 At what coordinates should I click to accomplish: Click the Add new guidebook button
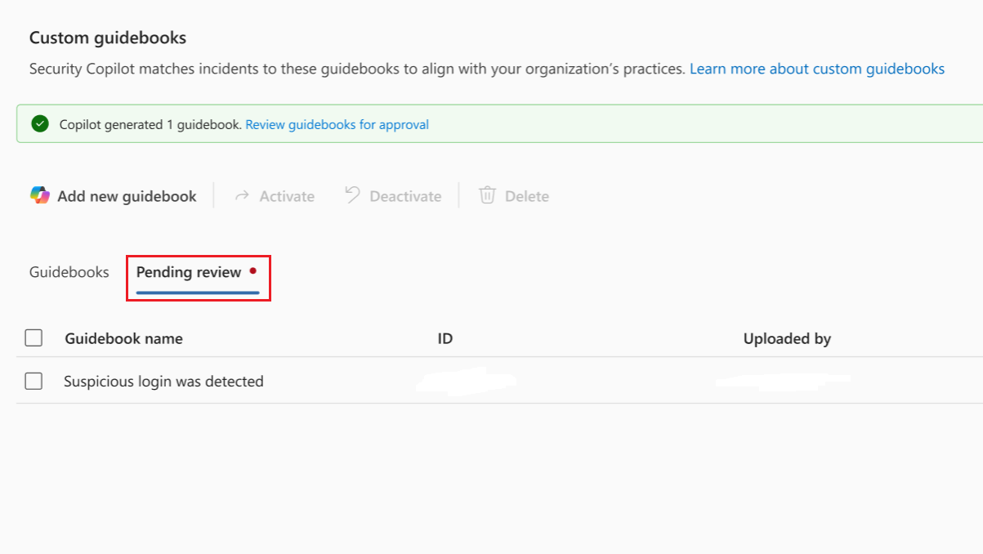(x=127, y=195)
